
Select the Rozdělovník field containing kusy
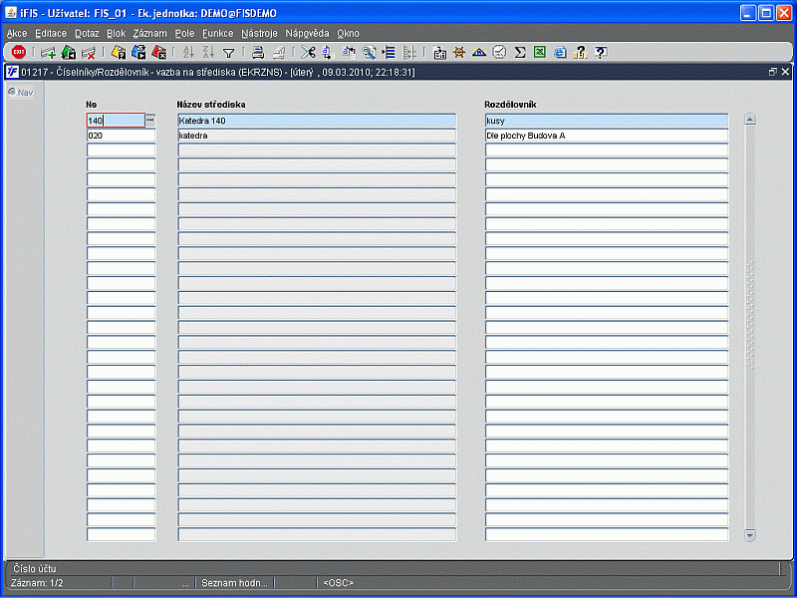tap(606, 121)
